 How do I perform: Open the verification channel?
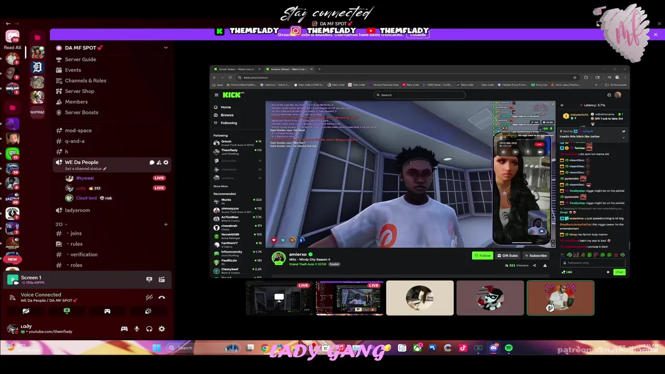coord(84,255)
